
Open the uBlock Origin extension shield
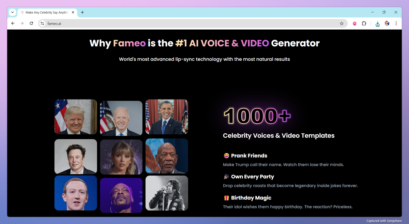(x=354, y=24)
